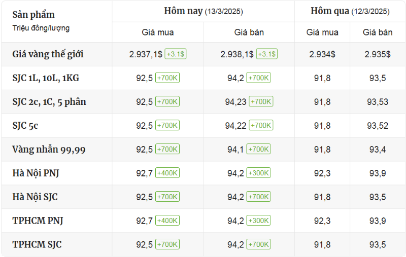The image size is (406, 257).
Task: Click +700K badge next to 94,1
Action: 258,149
